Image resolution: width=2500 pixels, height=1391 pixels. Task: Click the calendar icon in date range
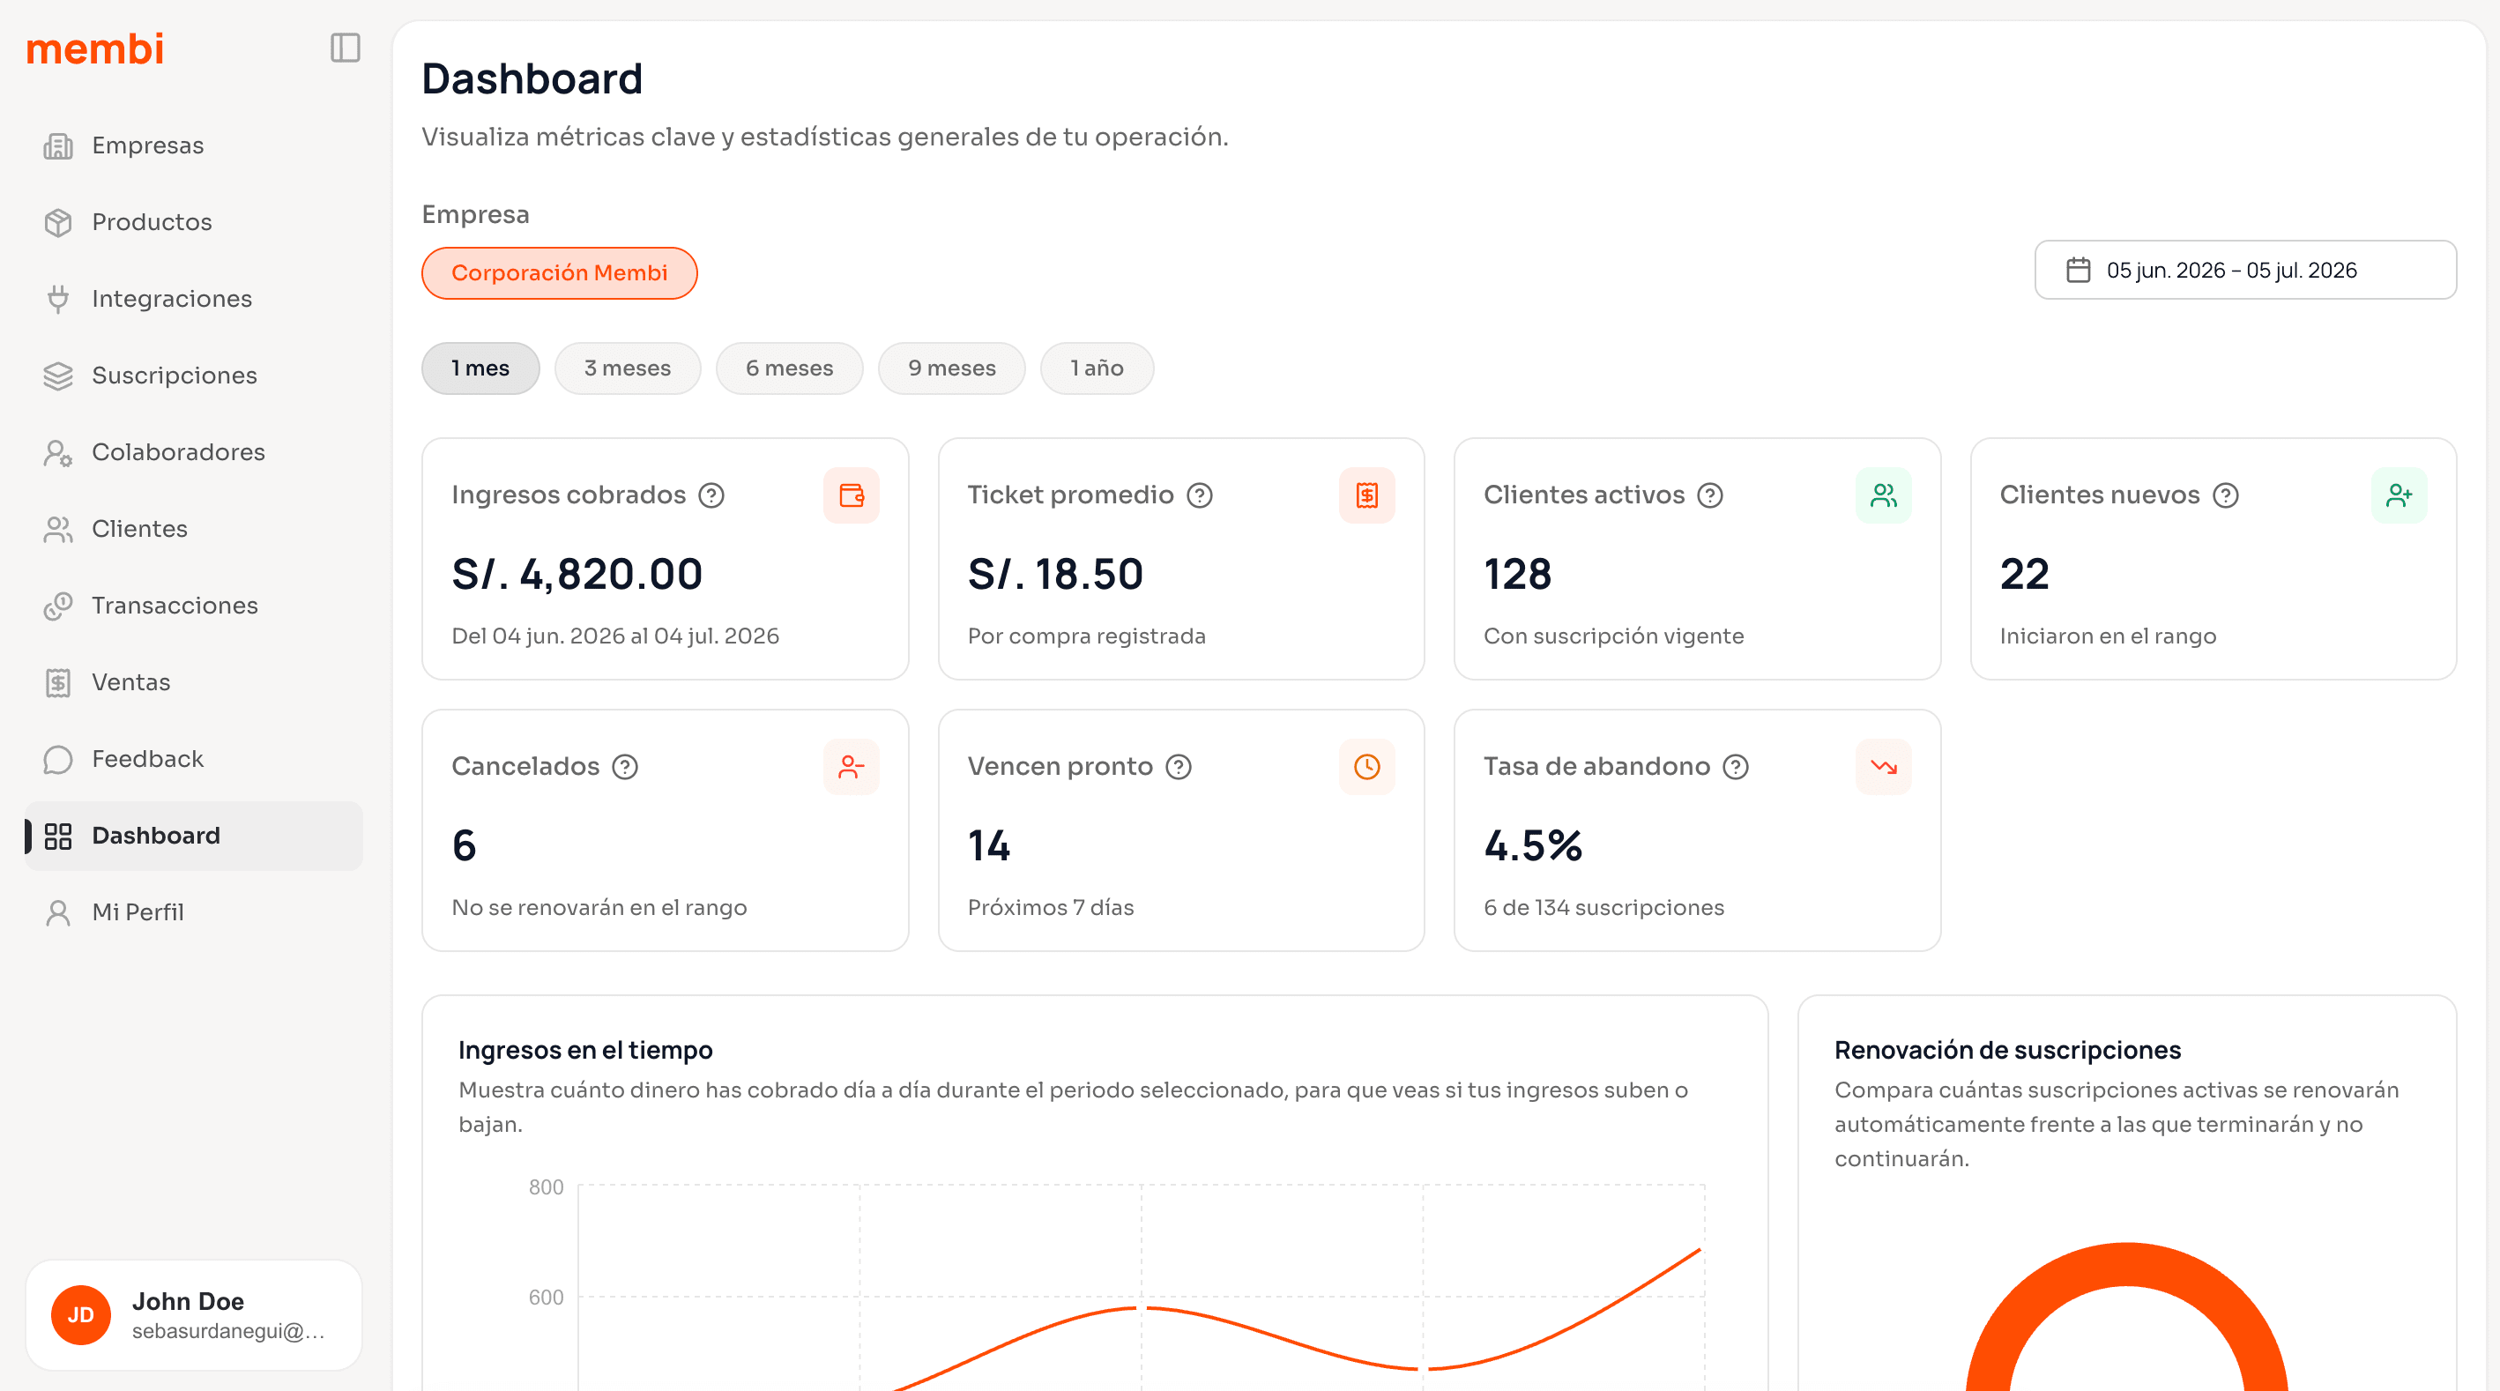click(x=2078, y=270)
